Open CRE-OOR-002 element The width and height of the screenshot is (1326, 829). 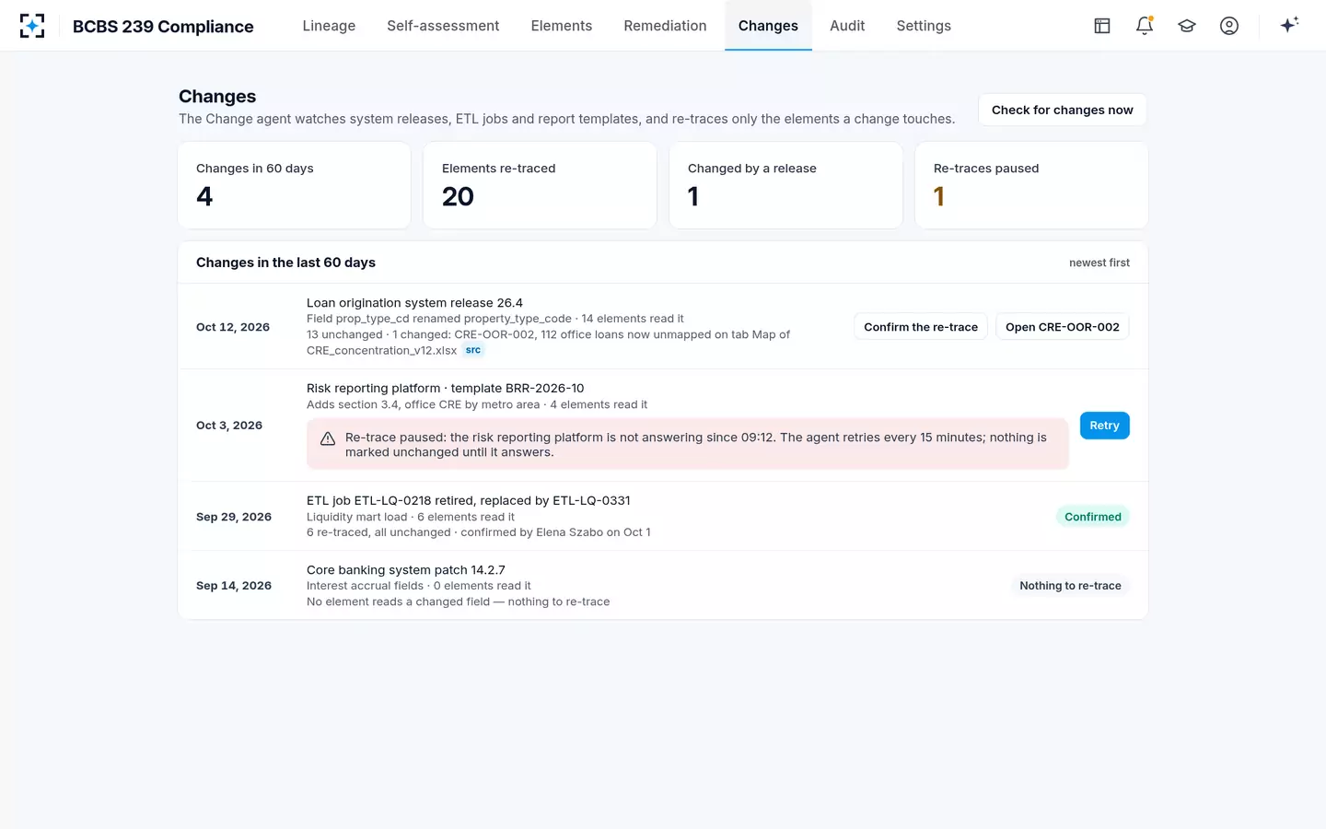pyautogui.click(x=1063, y=327)
